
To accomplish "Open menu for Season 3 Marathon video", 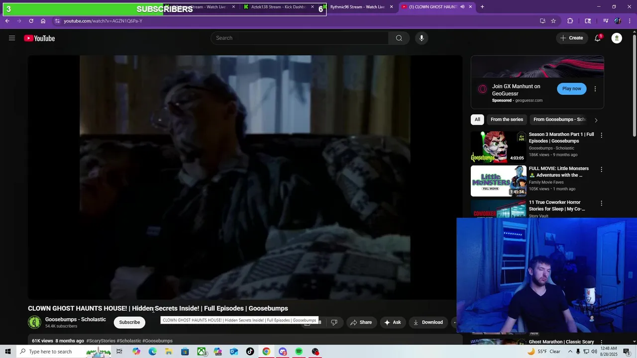I will (601, 135).
